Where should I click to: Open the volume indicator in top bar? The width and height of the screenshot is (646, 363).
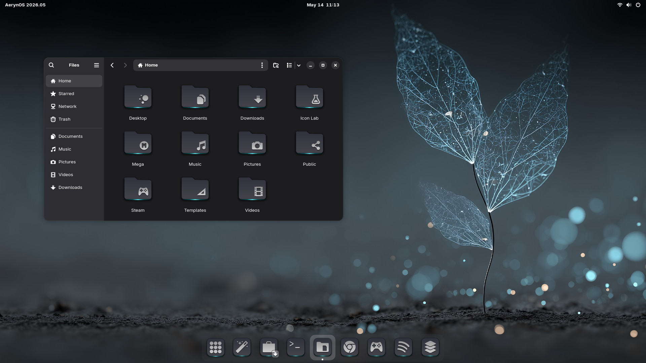click(629, 5)
